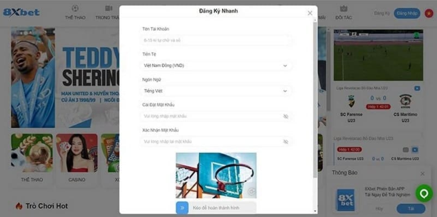Click the Tải download button in notification
Screen dimensions: 437x217
coord(411,208)
